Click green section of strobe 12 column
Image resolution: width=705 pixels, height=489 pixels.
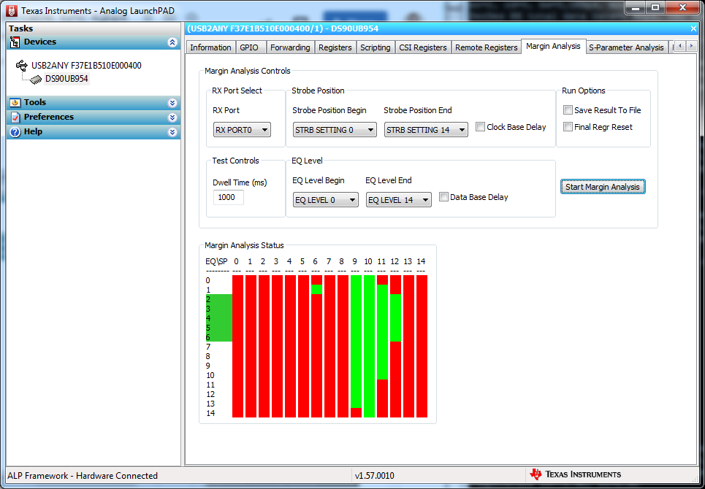(x=395, y=317)
